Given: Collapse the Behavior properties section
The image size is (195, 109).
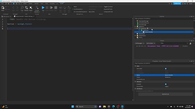Looking at the screenshot, I should (135, 81).
